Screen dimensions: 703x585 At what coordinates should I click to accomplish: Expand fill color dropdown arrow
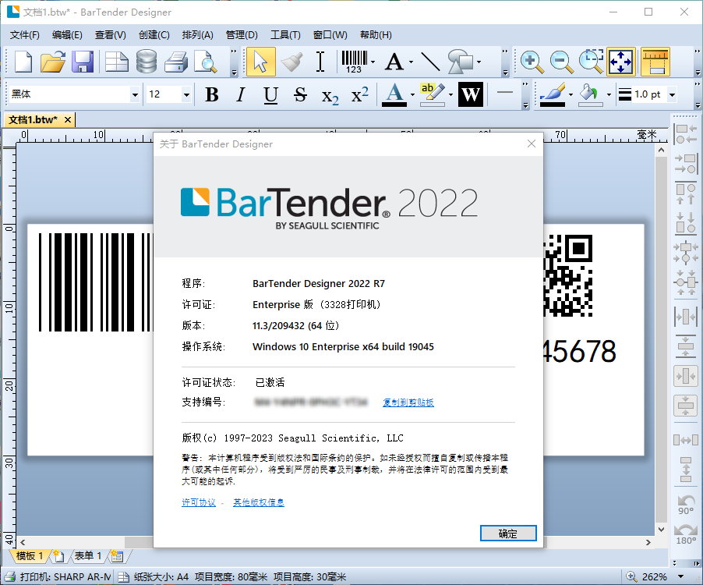point(609,94)
